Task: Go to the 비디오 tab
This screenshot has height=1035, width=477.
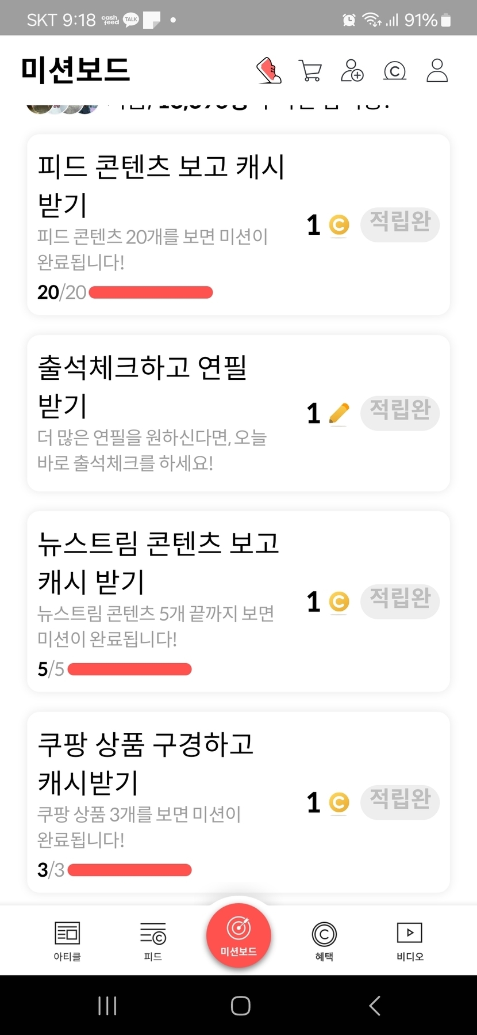Action: (x=410, y=941)
